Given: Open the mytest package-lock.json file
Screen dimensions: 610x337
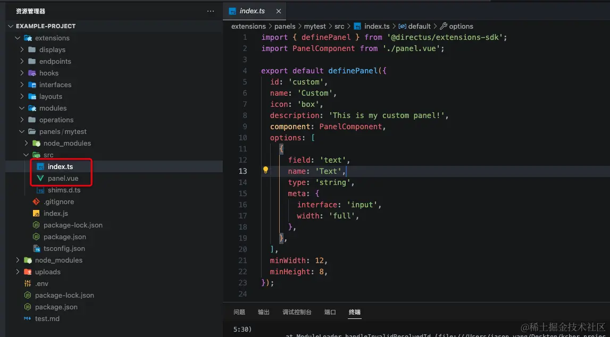Looking at the screenshot, I should point(73,225).
